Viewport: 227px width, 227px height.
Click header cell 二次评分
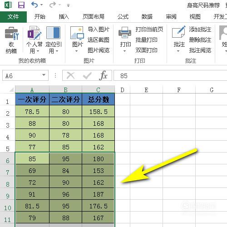(x=65, y=99)
